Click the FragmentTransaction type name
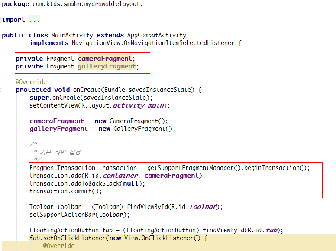The image size is (336, 251). tap(62, 168)
